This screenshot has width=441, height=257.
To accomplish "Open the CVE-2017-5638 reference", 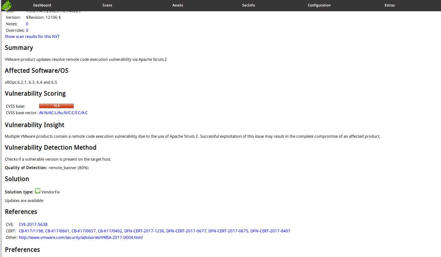I will [x=33, y=225].
